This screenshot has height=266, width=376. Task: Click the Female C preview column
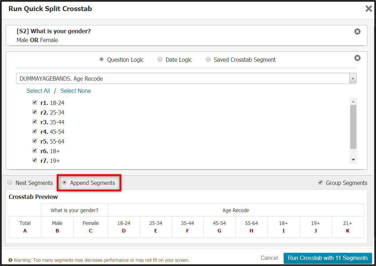pyautogui.click(x=91, y=227)
